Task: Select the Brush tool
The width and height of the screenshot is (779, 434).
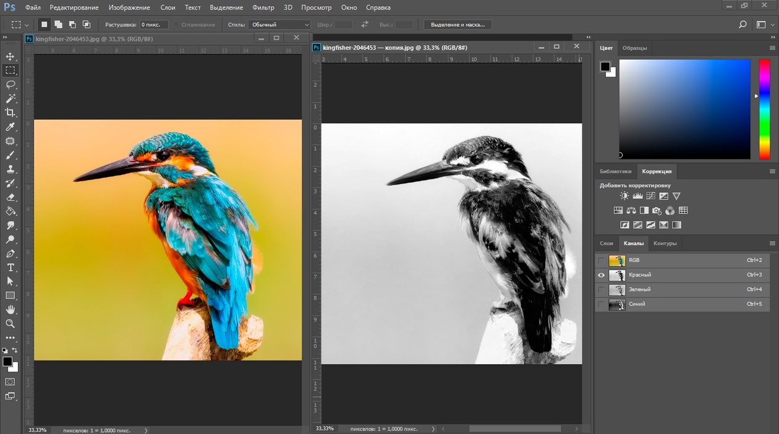Action: pyautogui.click(x=10, y=155)
